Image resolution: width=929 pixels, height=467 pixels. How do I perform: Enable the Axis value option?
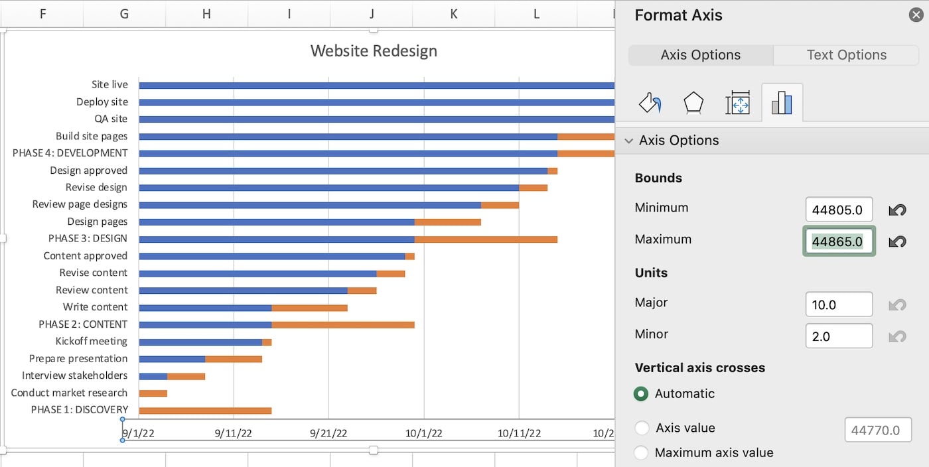(642, 428)
